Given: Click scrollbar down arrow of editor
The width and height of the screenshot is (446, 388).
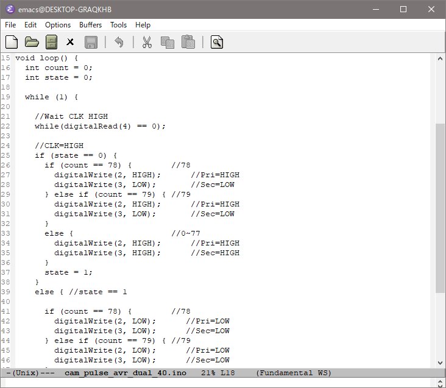Looking at the screenshot, I should pos(440,362).
